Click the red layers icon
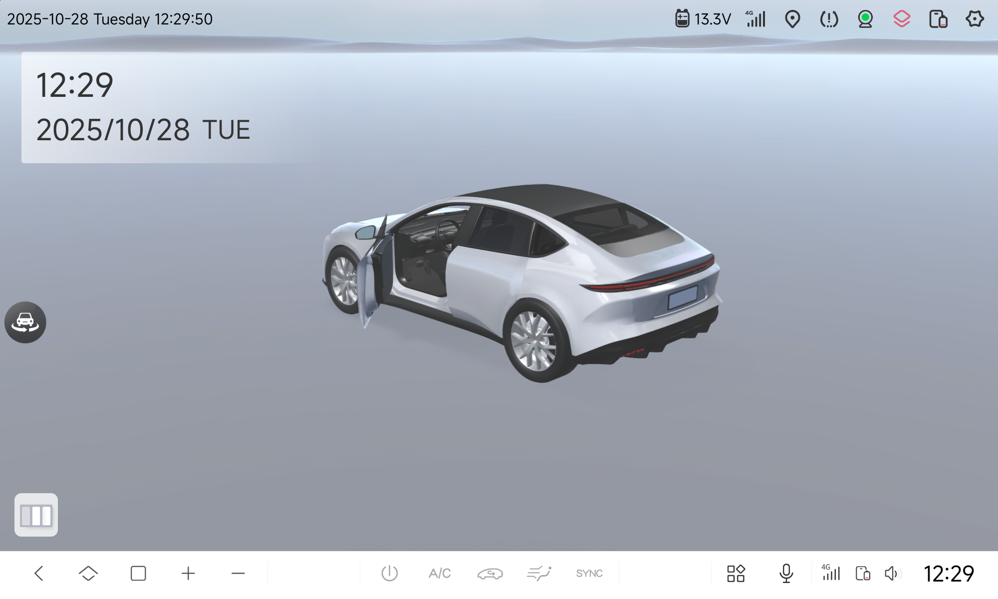The height and width of the screenshot is (599, 998). [902, 19]
